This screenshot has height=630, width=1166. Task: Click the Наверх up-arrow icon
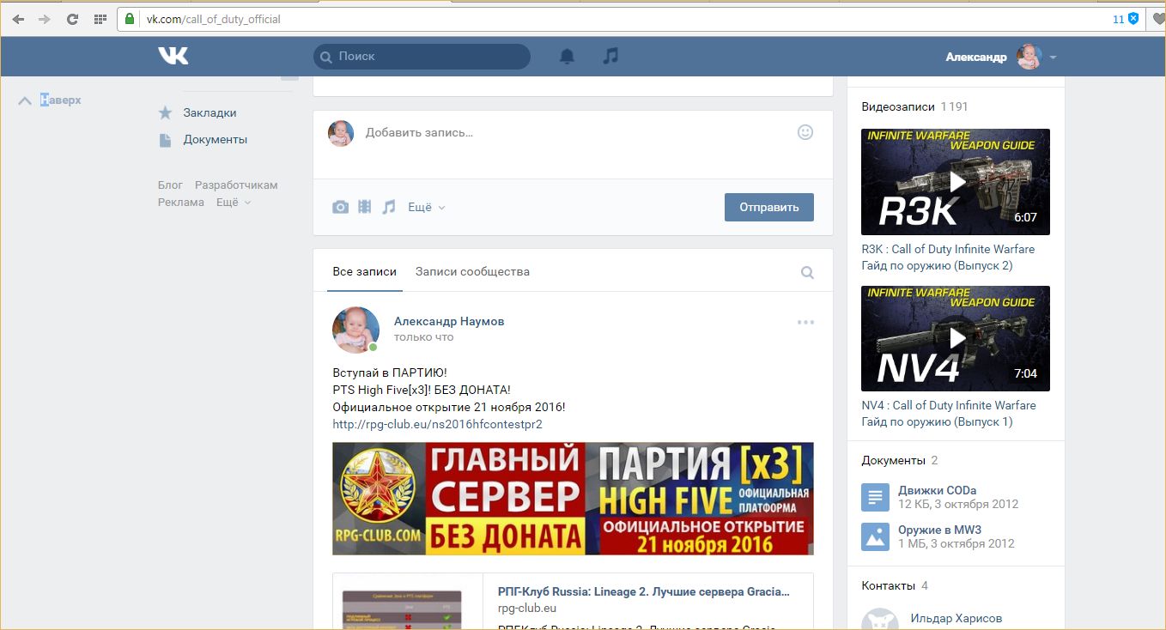pos(25,100)
